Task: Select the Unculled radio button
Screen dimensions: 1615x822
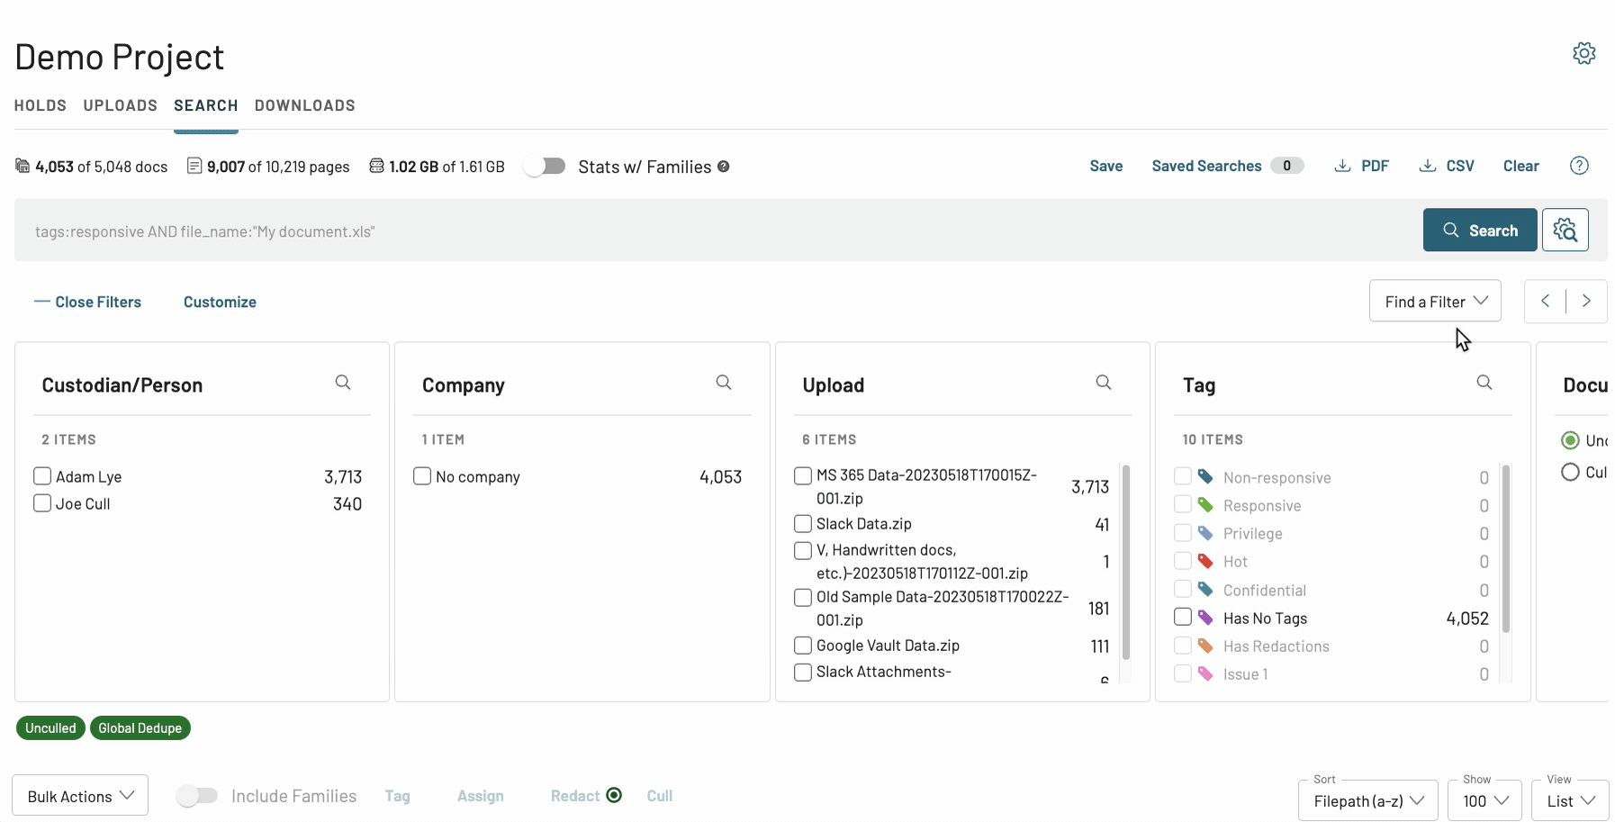Action: pos(1570,440)
